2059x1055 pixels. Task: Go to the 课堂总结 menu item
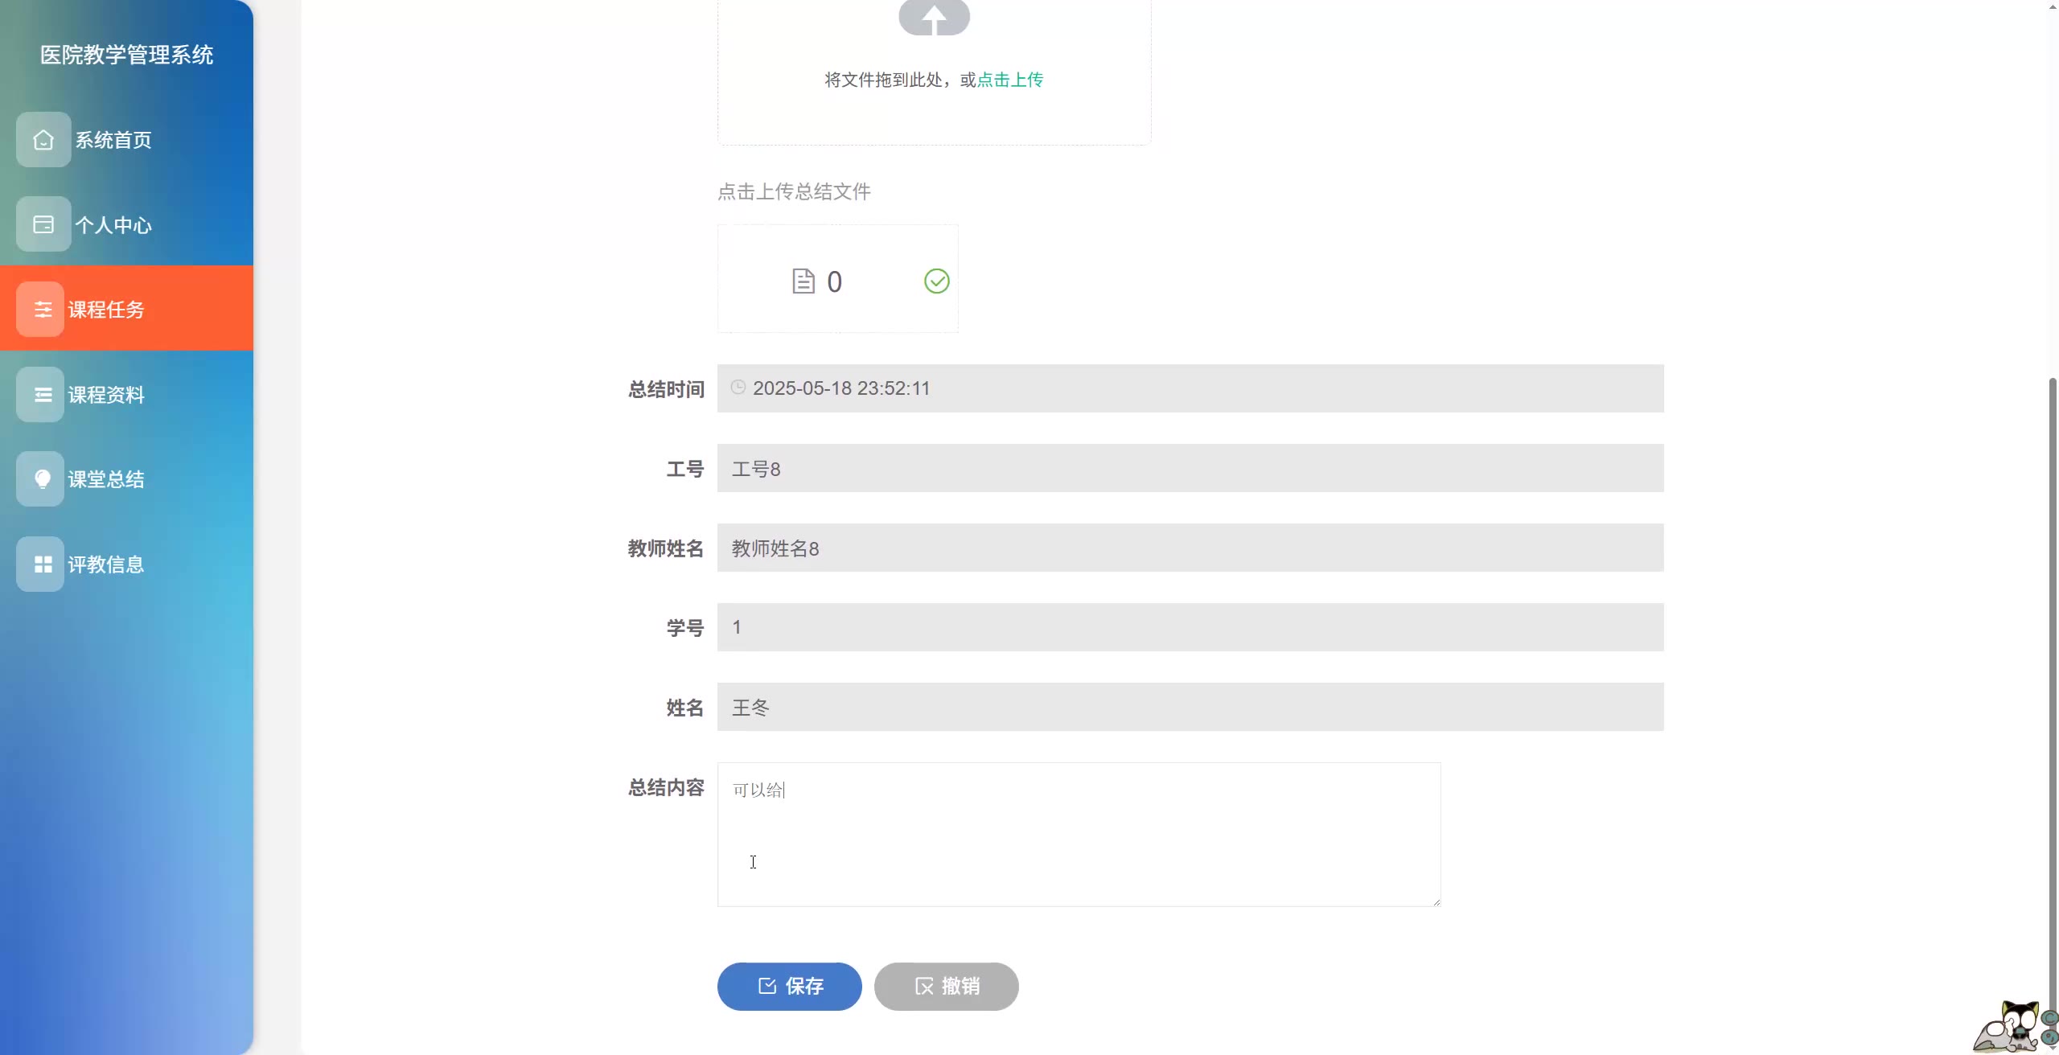[106, 479]
